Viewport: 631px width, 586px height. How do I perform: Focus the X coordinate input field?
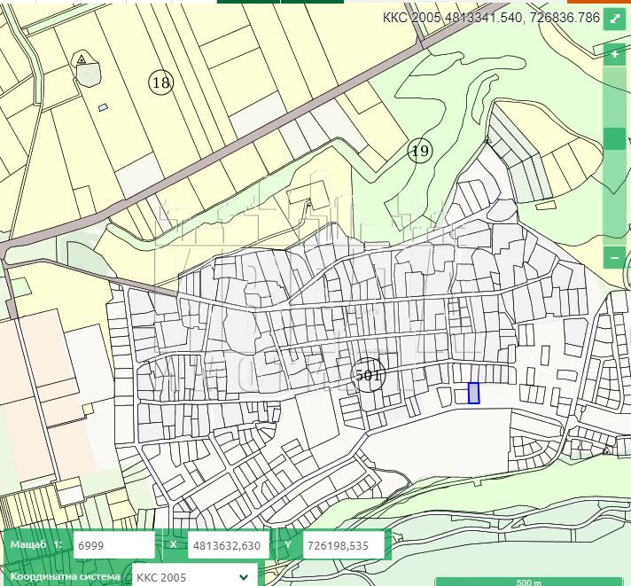coord(228,545)
